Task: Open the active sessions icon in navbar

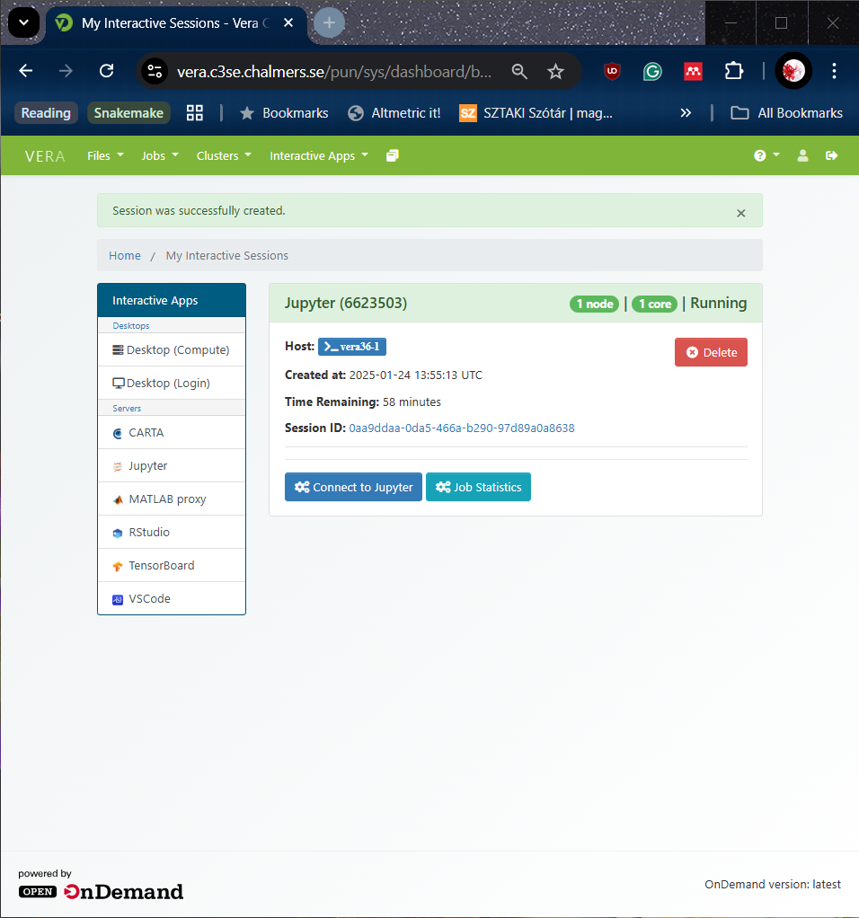Action: [392, 155]
